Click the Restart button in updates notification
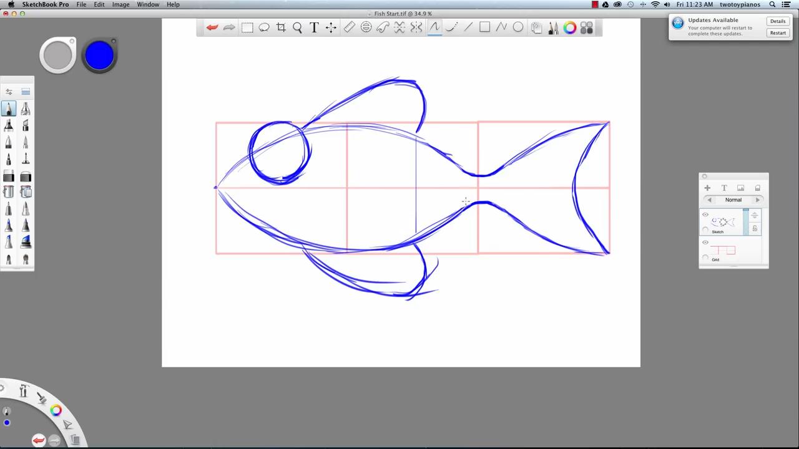This screenshot has width=799, height=449. [x=778, y=33]
